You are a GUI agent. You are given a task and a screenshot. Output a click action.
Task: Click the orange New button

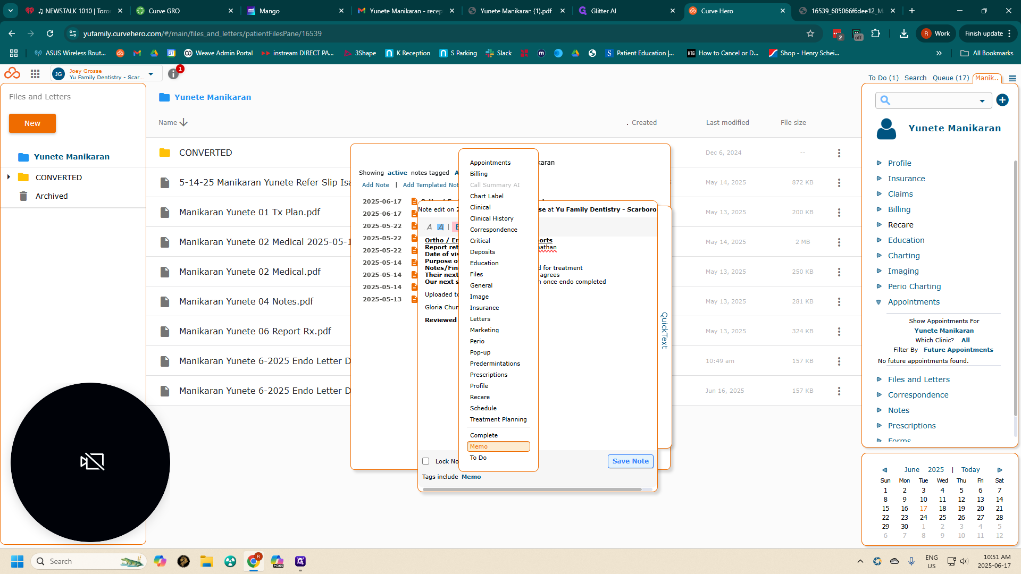32,123
